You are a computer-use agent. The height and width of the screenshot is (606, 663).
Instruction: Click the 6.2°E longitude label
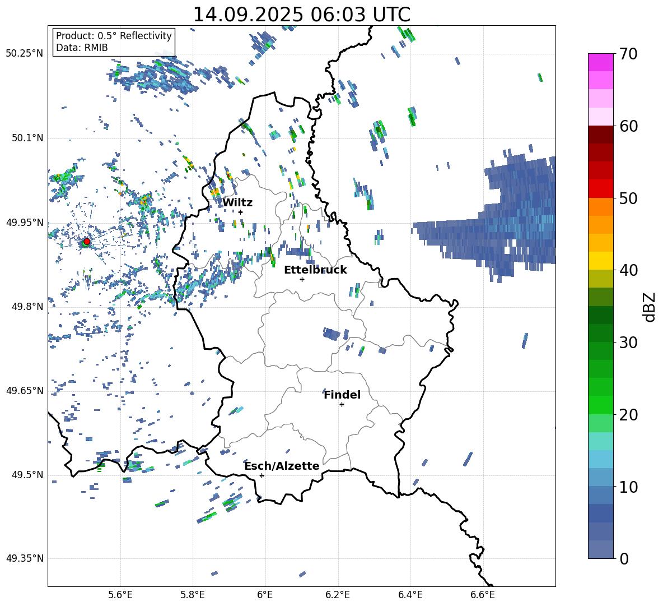338,595
